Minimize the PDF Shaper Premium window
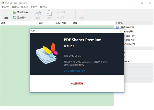Viewport: 154px width, 110px height. (x=134, y=3)
